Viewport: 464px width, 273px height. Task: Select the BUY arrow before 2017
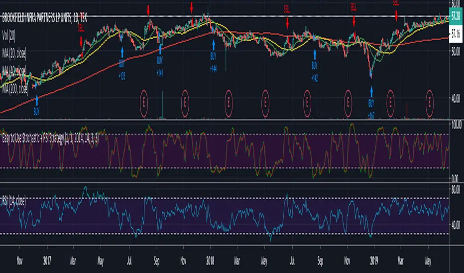point(37,100)
